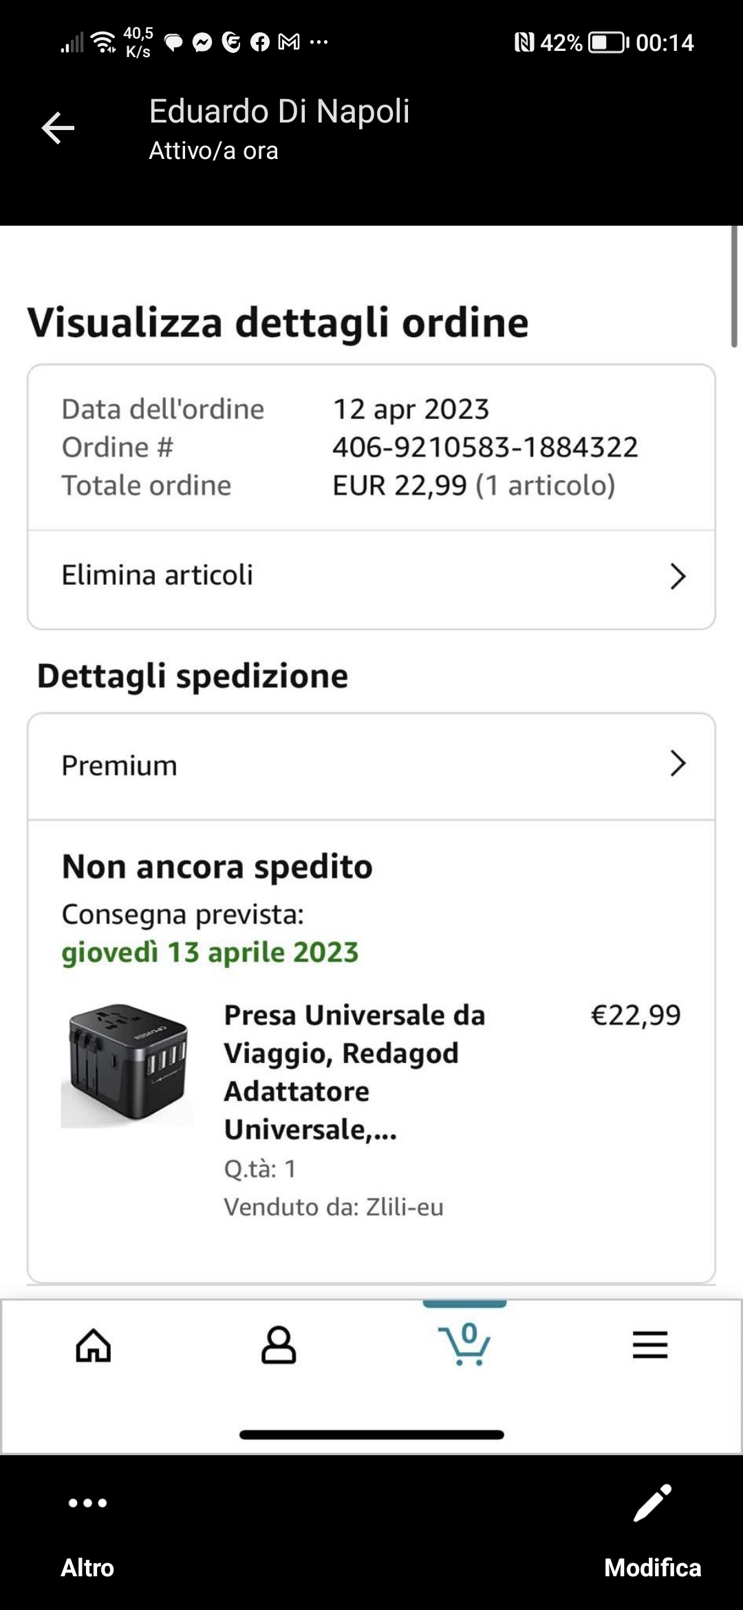Tap the Modifica pencil icon
Viewport: 743px width, 1610px height.
pyautogui.click(x=652, y=1503)
